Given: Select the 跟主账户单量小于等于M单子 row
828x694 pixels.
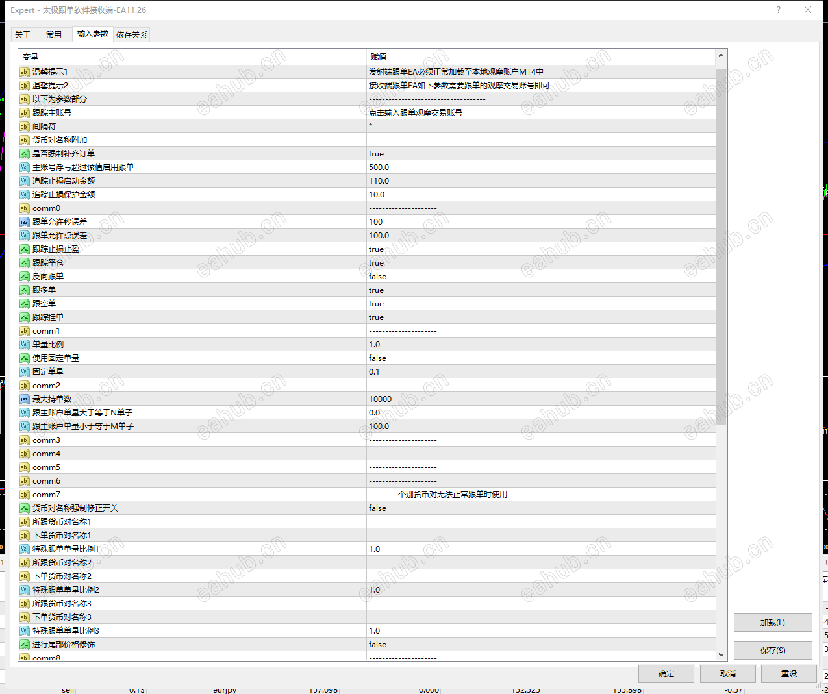Looking at the screenshot, I should 368,427.
